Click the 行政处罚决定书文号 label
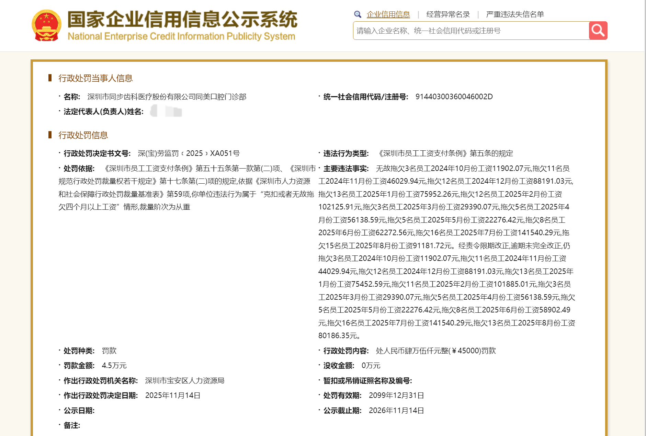Viewport: 646px width, 436px height. tap(97, 153)
